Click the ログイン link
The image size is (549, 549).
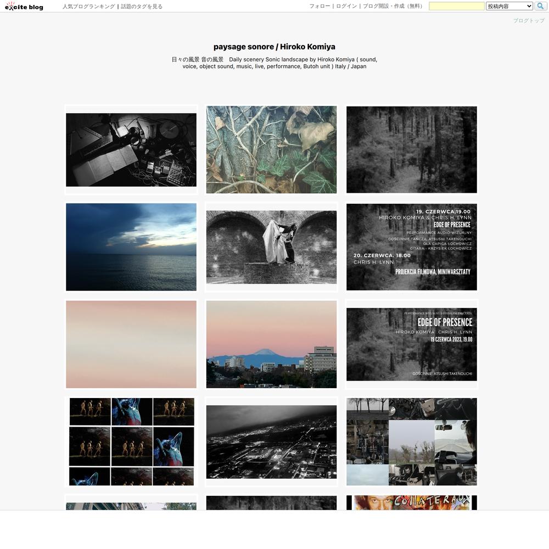pyautogui.click(x=346, y=6)
